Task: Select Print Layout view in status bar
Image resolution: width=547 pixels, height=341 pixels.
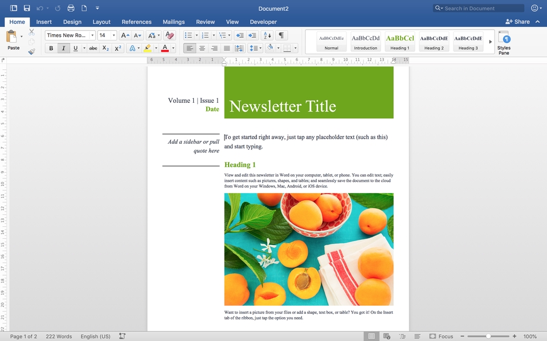Action: (372, 336)
